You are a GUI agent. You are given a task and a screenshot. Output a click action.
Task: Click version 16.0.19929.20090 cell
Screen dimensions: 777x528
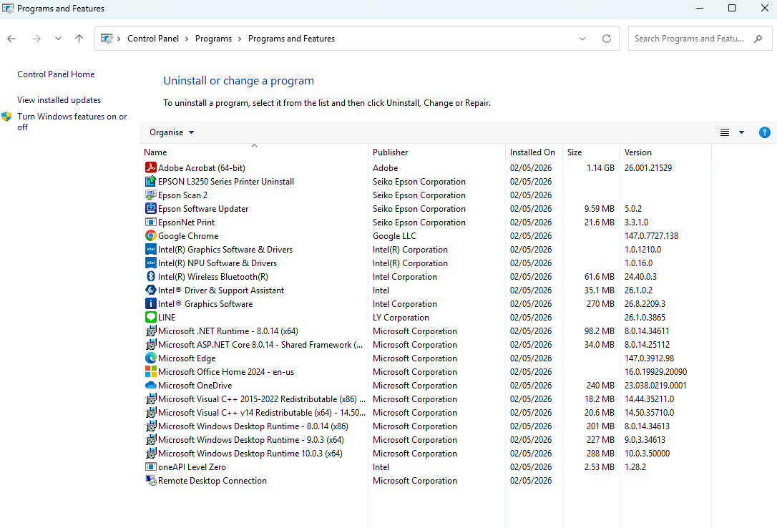coord(655,371)
